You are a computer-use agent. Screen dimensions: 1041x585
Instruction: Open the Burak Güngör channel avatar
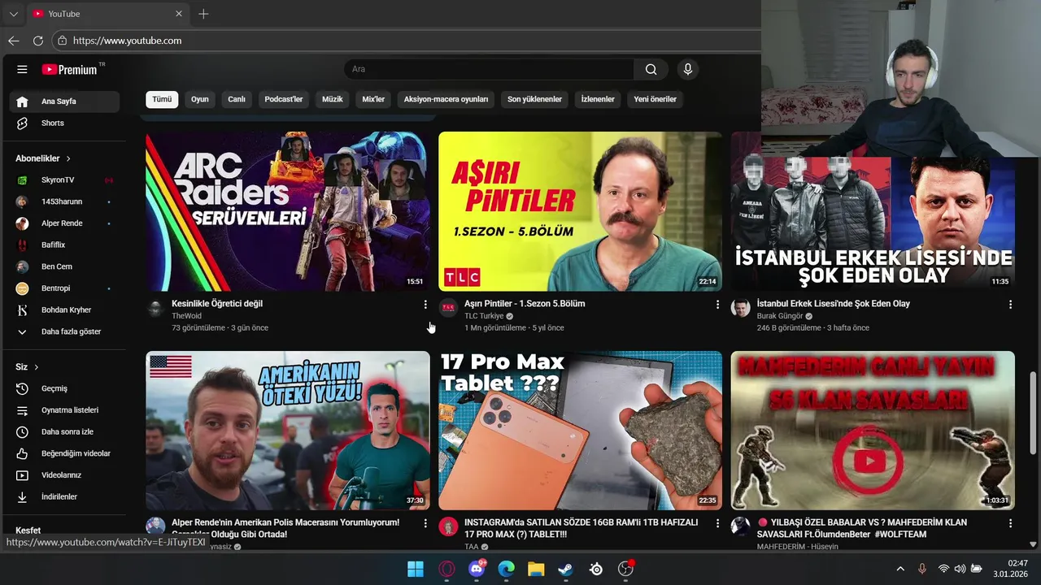(x=740, y=308)
